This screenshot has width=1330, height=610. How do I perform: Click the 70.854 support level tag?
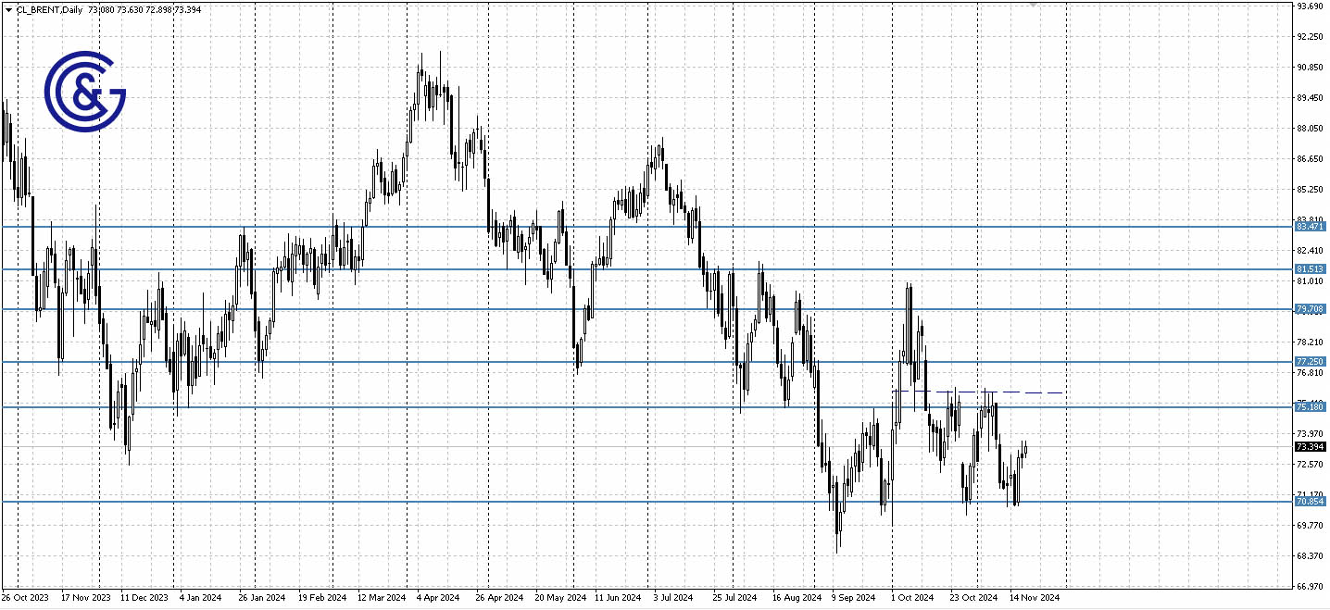(x=1309, y=502)
